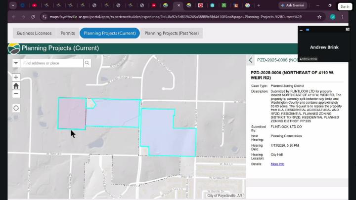Focus the maps.fayetteville-ar.gov address bar

pyautogui.click(x=176, y=17)
